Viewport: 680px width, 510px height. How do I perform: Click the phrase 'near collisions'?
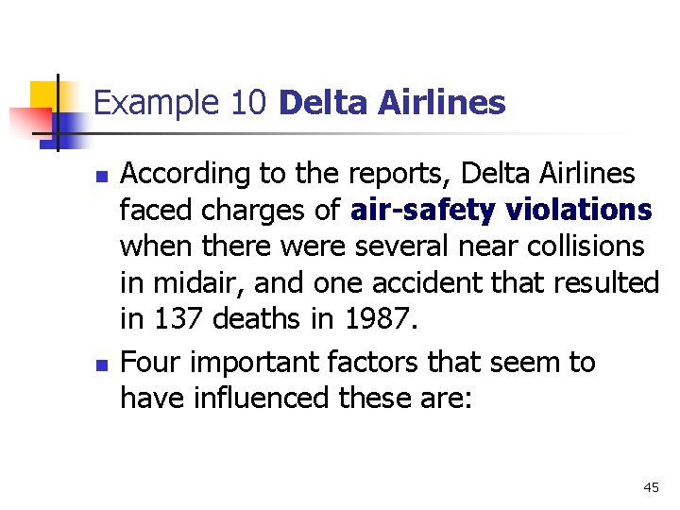pyautogui.click(x=552, y=246)
